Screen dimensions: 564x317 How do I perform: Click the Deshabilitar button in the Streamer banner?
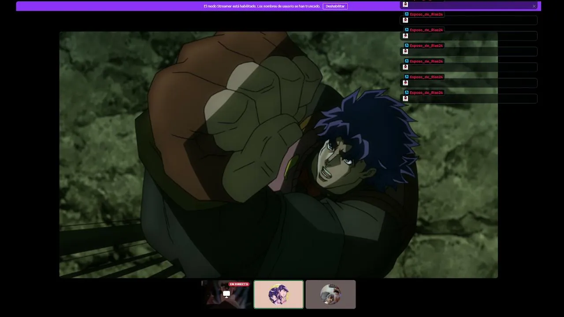[x=335, y=6]
